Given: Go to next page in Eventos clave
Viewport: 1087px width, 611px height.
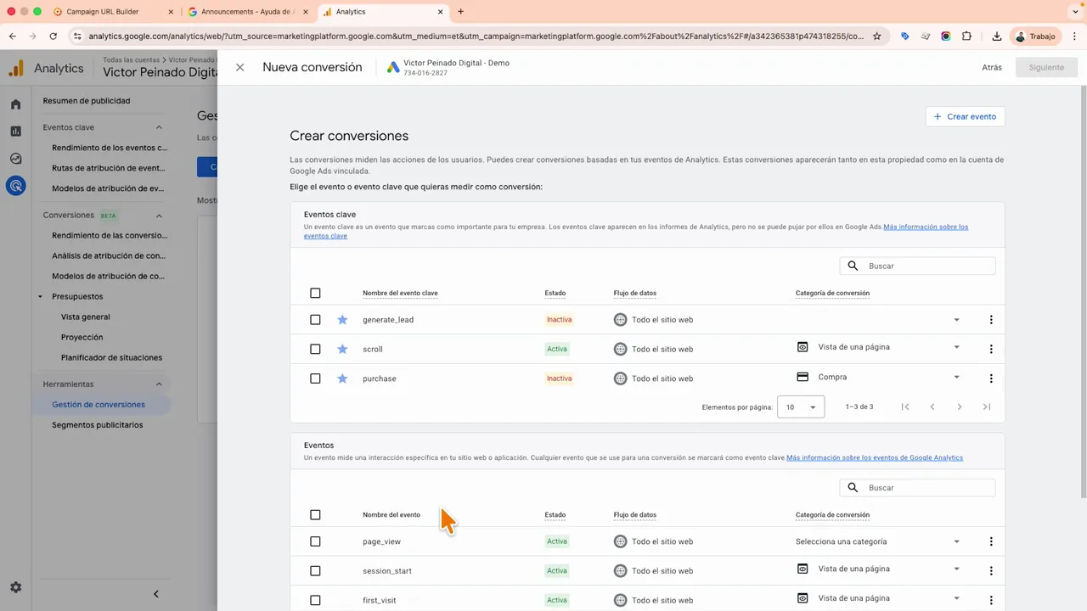Looking at the screenshot, I should 960,407.
